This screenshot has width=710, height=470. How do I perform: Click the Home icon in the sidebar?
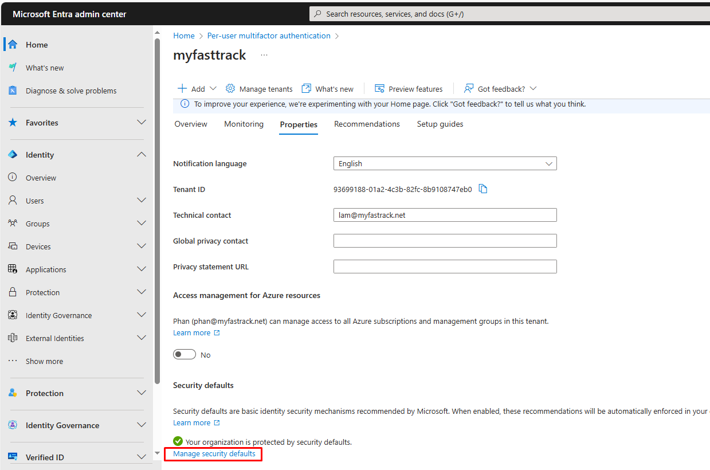coord(13,45)
